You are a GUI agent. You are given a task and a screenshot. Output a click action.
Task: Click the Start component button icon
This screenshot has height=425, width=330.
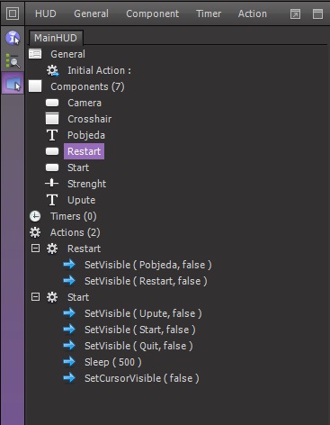click(x=52, y=167)
